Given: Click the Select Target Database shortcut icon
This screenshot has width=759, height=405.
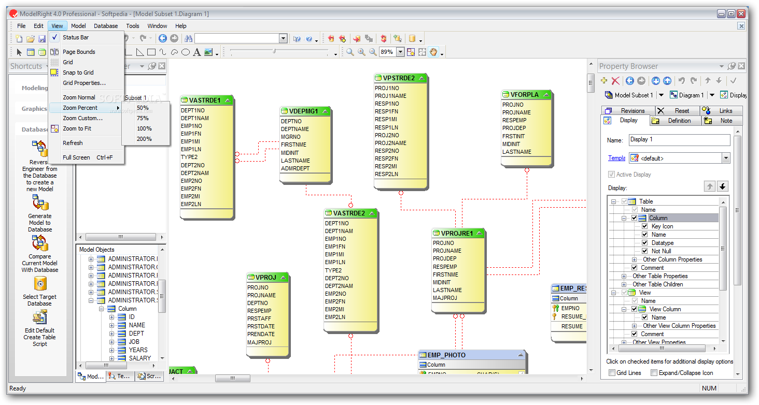Looking at the screenshot, I should coord(40,284).
